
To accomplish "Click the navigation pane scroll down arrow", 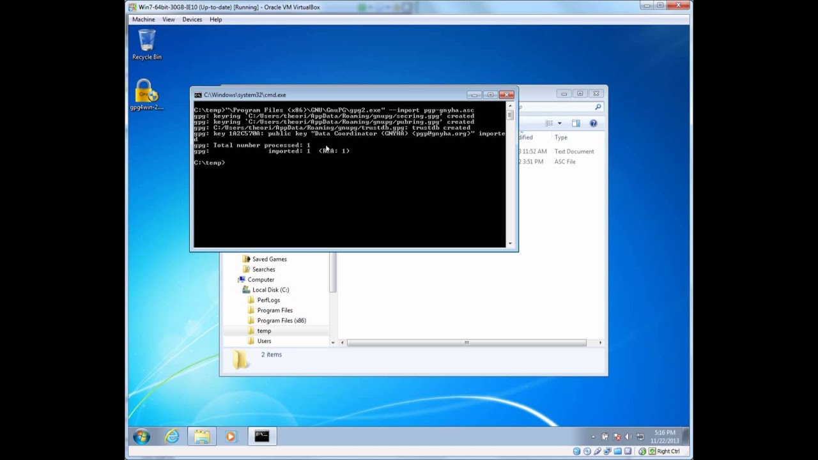I will click(x=332, y=343).
